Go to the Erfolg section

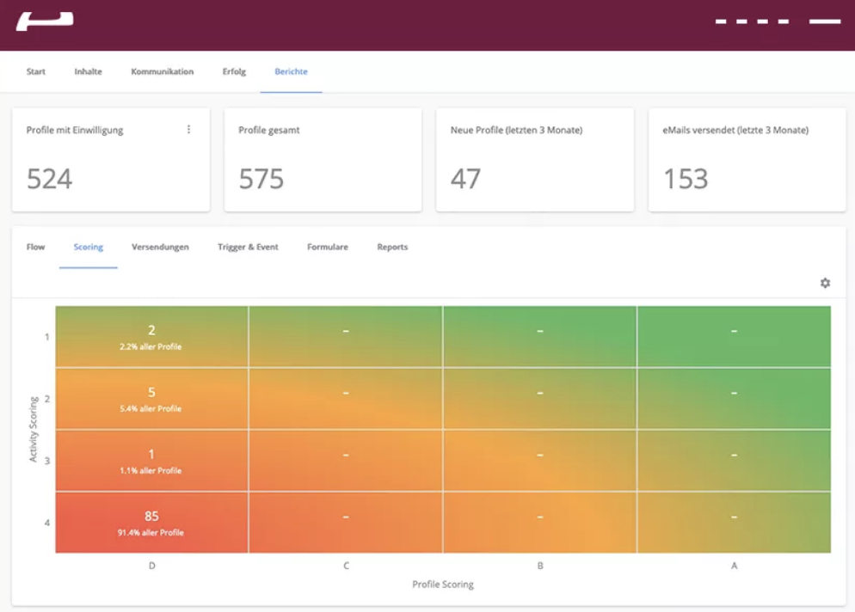233,72
